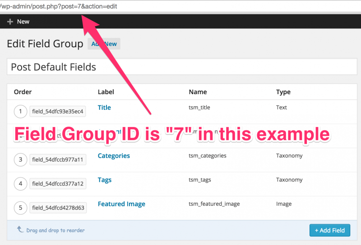This screenshot has width=361, height=245.
Task: Expand the Categories field settings
Action: [114, 156]
